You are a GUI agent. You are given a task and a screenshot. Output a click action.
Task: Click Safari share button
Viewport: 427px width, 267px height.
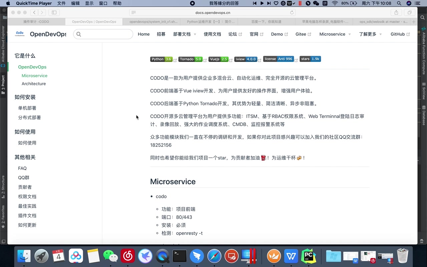[396, 12]
